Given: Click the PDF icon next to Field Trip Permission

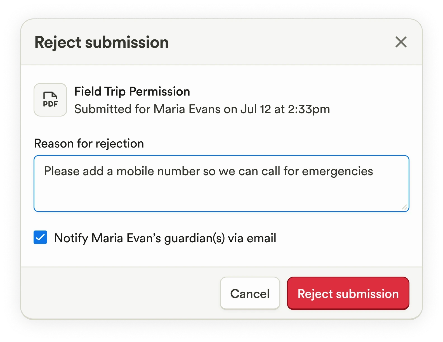Looking at the screenshot, I should tap(50, 99).
